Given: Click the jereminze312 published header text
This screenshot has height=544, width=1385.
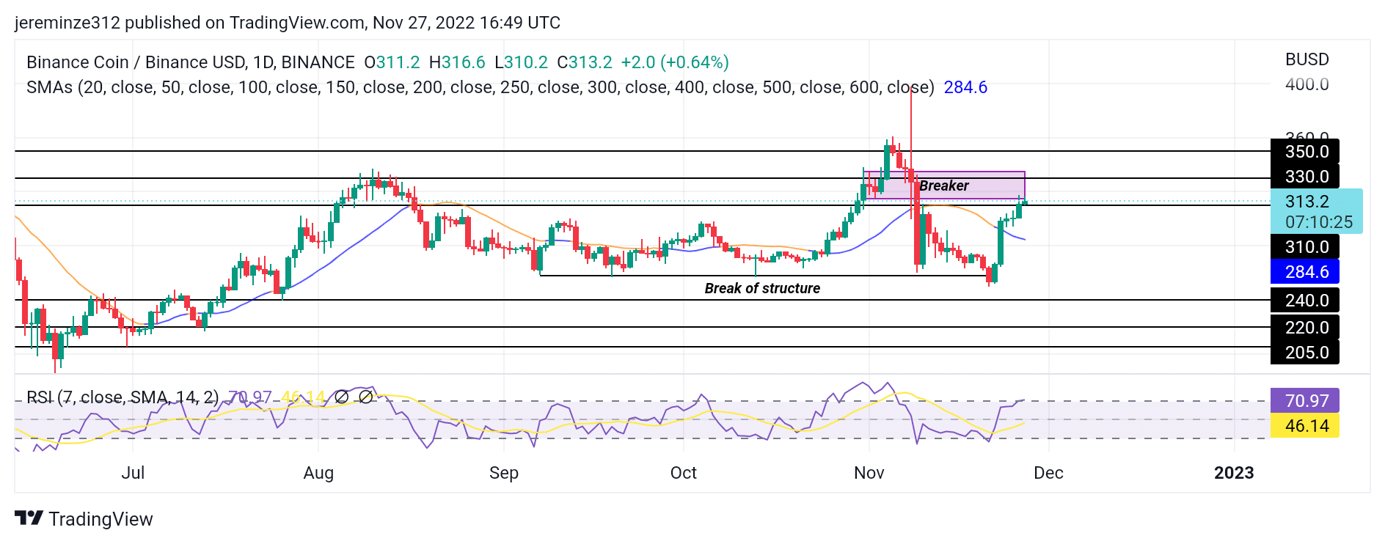Looking at the screenshot, I should (288, 23).
